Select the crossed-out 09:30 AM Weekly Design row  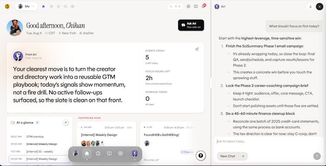click(x=40, y=144)
